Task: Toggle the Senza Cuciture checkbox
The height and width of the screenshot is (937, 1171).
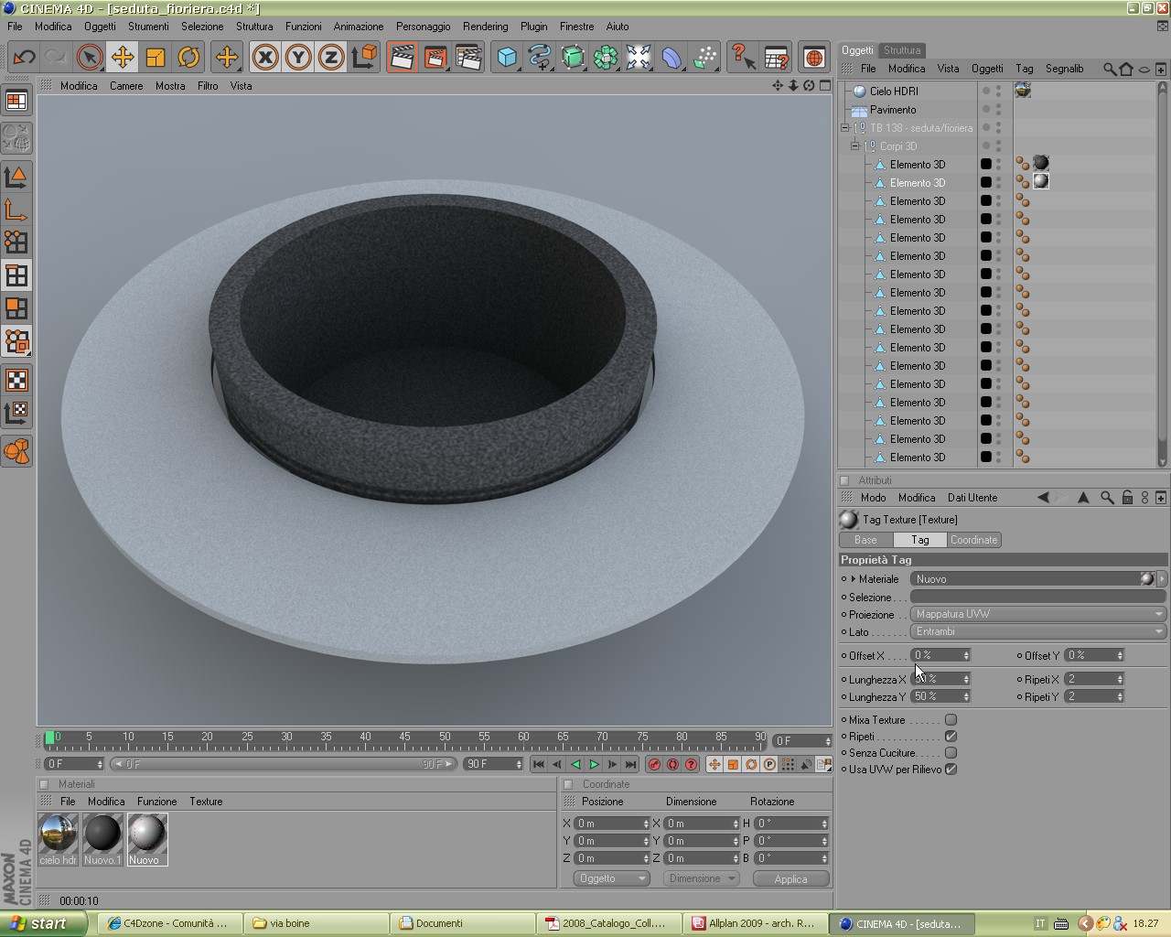Action: (951, 753)
